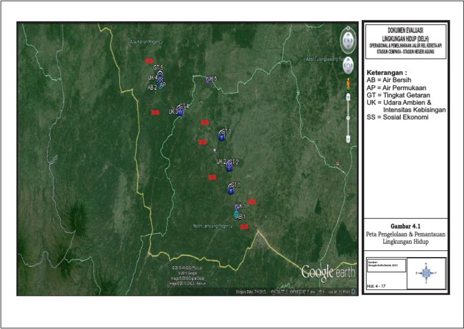Click the red SS label right of UK 1

point(252,201)
